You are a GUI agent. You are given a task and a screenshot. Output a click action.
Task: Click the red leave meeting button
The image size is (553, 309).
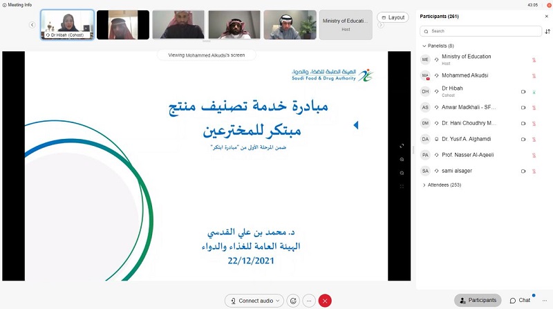(x=325, y=301)
